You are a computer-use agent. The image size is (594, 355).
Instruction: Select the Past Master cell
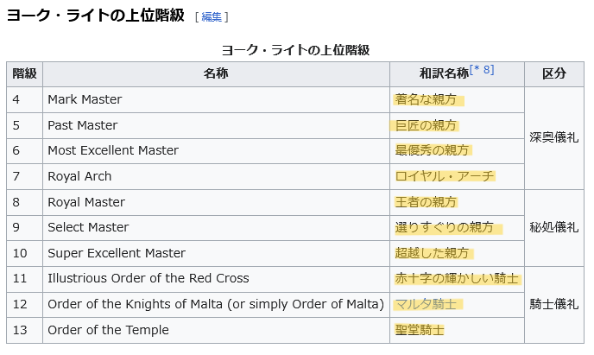tap(83, 125)
